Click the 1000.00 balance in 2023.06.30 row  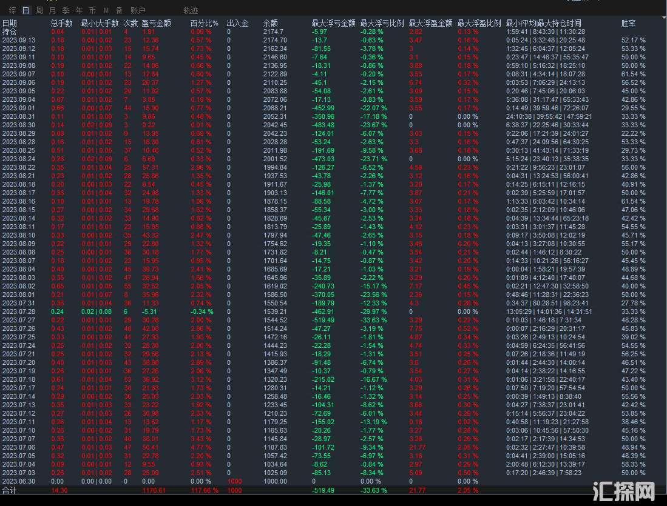pyautogui.click(x=275, y=481)
